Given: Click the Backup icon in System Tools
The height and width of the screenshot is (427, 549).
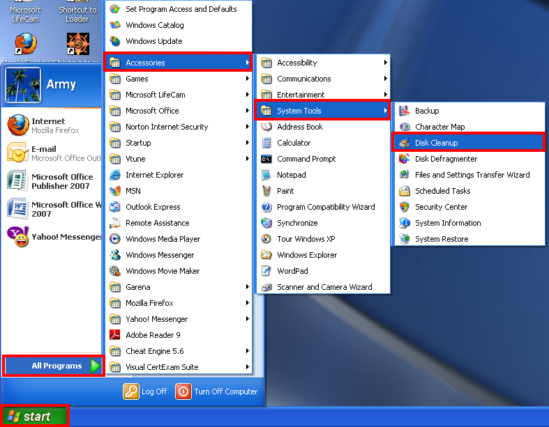Looking at the screenshot, I should tap(405, 111).
